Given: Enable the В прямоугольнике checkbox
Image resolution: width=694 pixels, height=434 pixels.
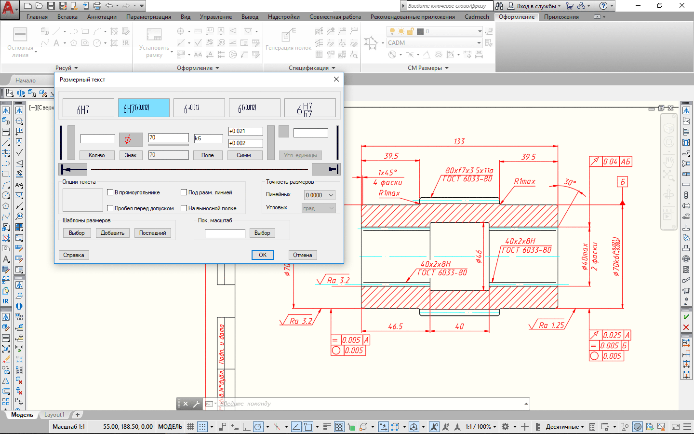Looking at the screenshot, I should click(x=110, y=192).
